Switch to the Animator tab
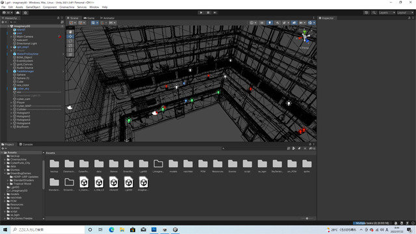 [x=107, y=18]
